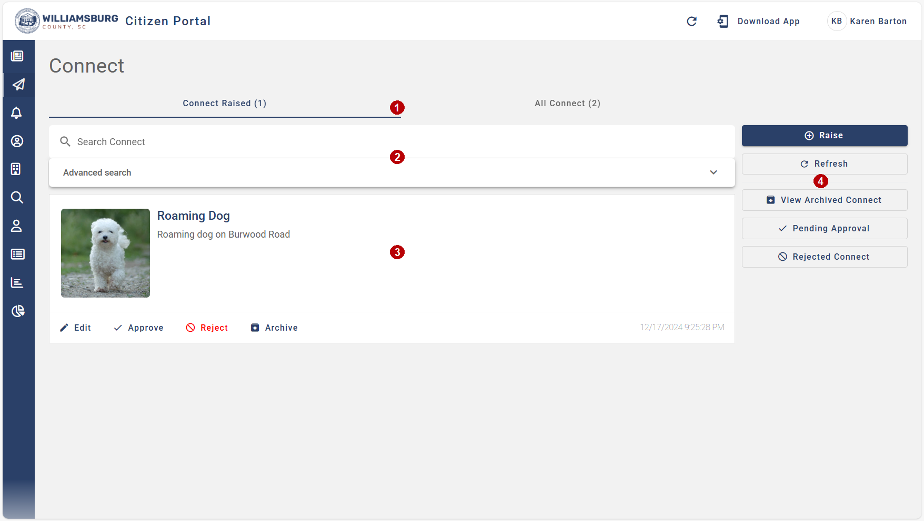This screenshot has width=924, height=521.
Task: Click the Williamsburg County seal logo
Action: click(27, 21)
